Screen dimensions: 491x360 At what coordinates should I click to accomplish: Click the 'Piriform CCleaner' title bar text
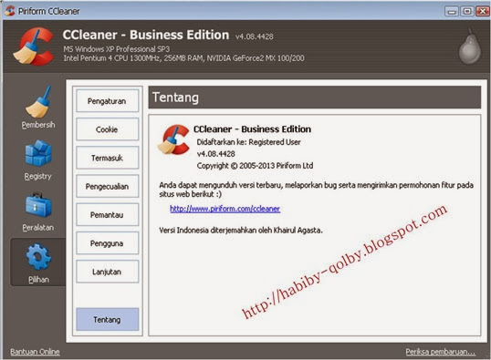click(49, 11)
